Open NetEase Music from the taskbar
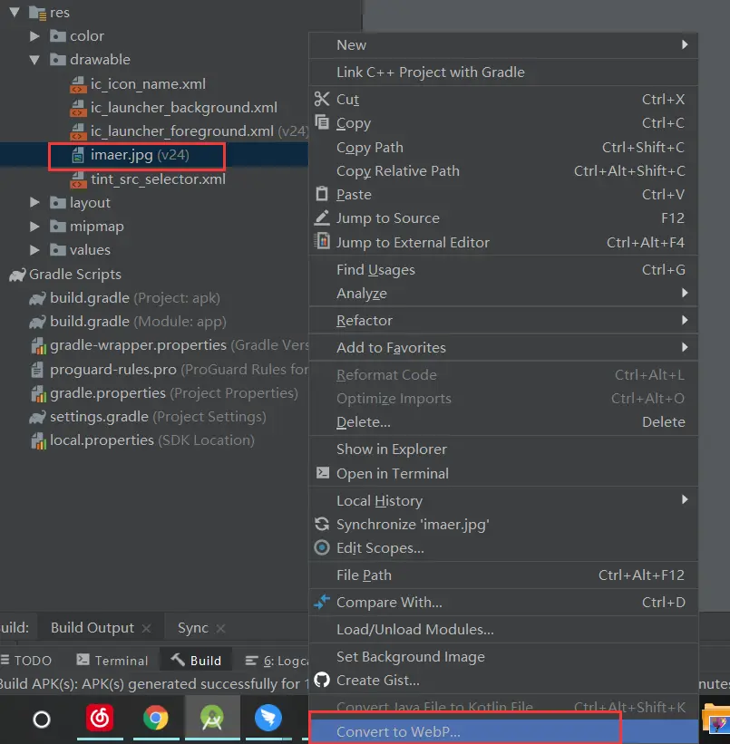The width and height of the screenshot is (730, 744). click(x=100, y=718)
